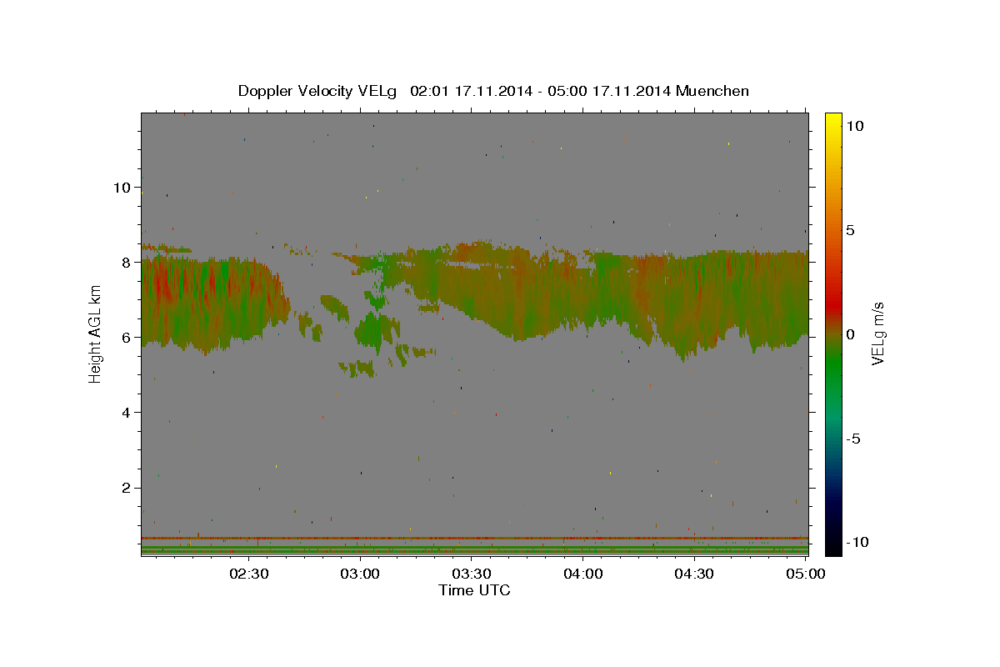Click the colorbar value 0 label
The image size is (1000, 667).
(x=850, y=334)
